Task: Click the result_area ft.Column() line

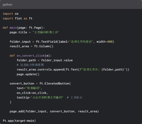Action: pyautogui.click(x=31, y=46)
